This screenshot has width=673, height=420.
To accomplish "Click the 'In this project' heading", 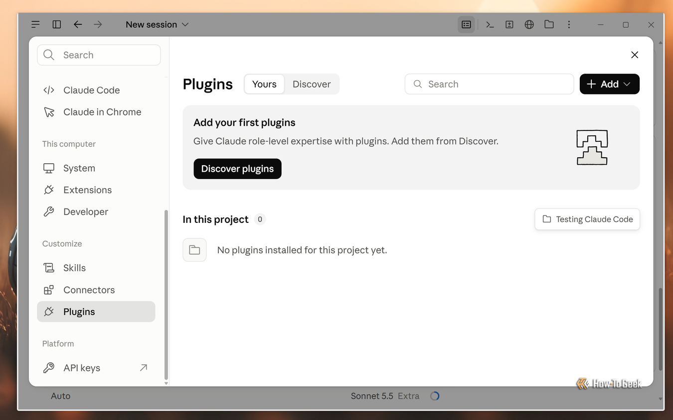I will coord(215,219).
